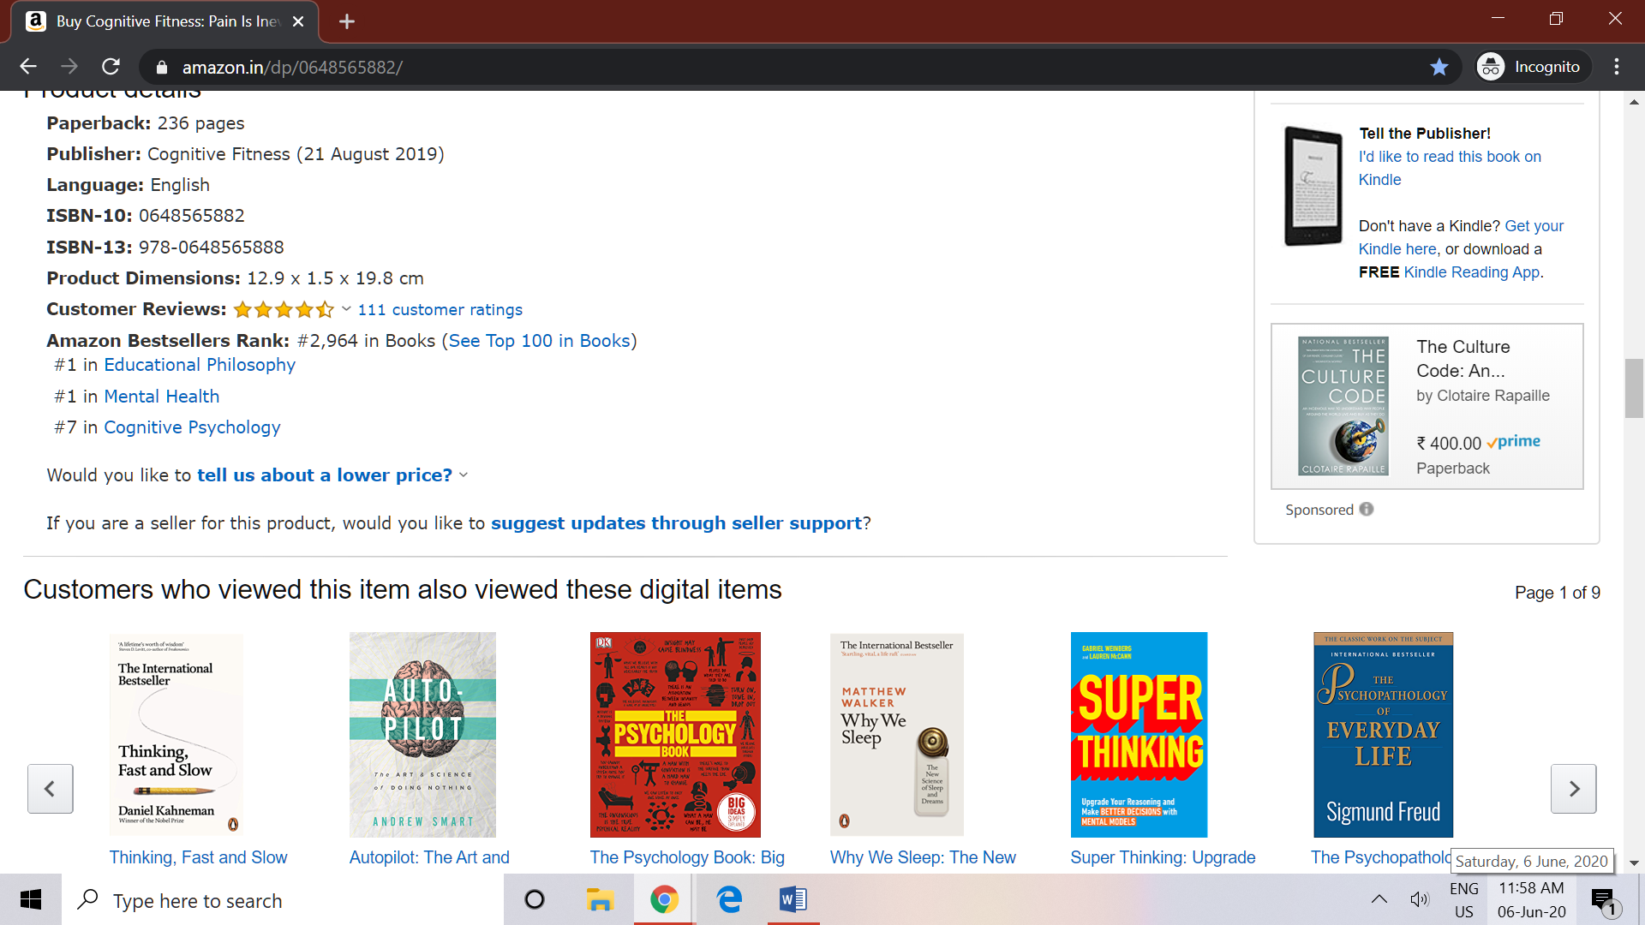
Task: Open Mental Health category link
Action: [x=161, y=397]
